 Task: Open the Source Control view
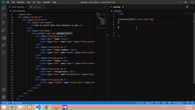[x=4, y=23]
